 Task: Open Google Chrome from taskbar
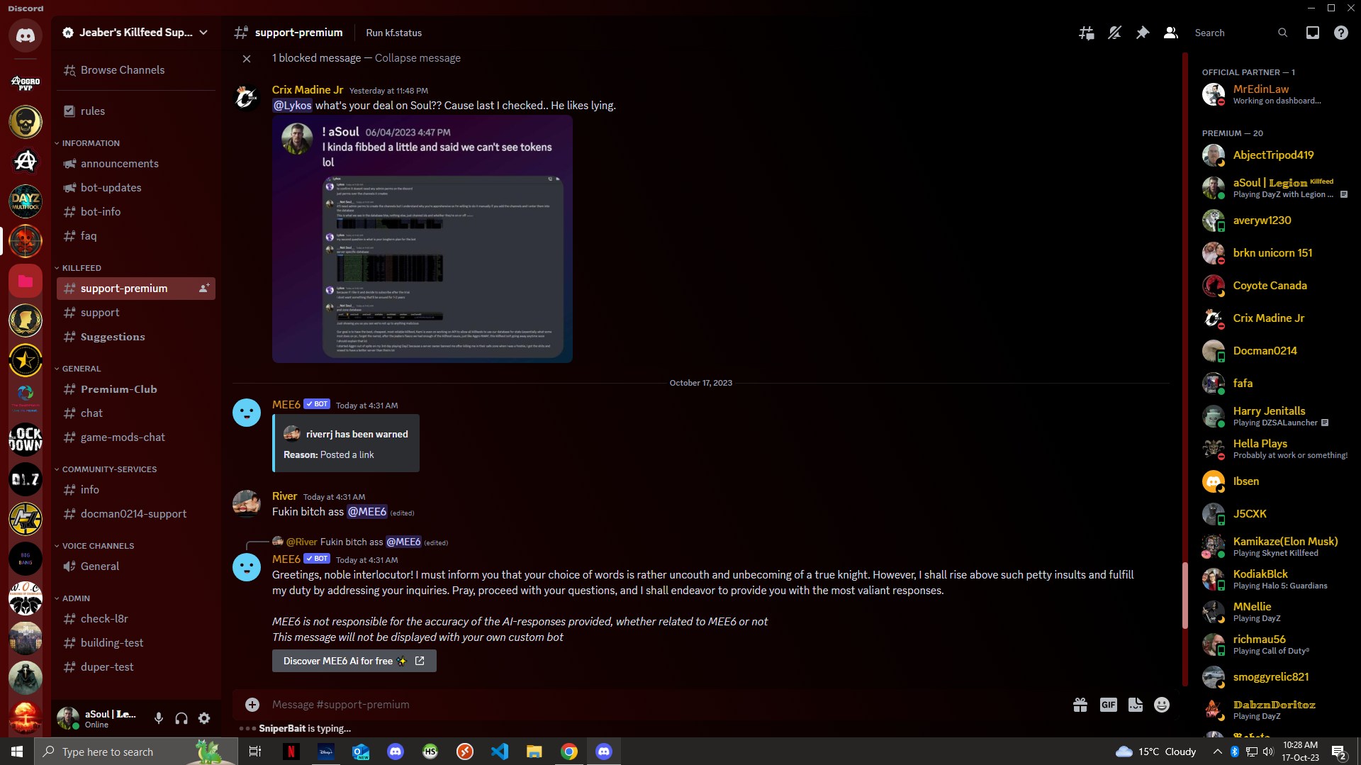[569, 752]
